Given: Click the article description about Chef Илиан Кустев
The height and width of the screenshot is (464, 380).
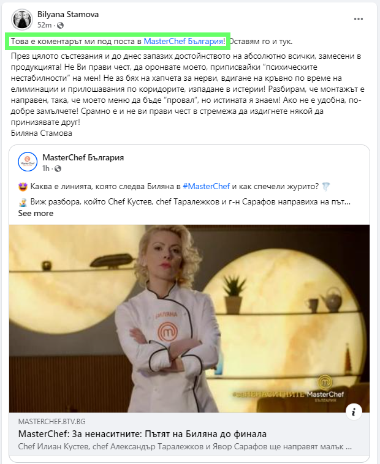Looking at the screenshot, I should pyautogui.click(x=185, y=446).
